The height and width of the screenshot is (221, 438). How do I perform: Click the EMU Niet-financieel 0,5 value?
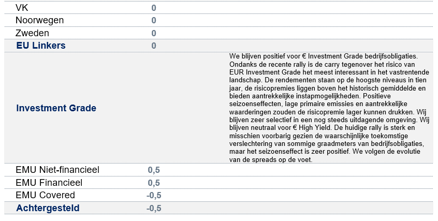pos(154,170)
